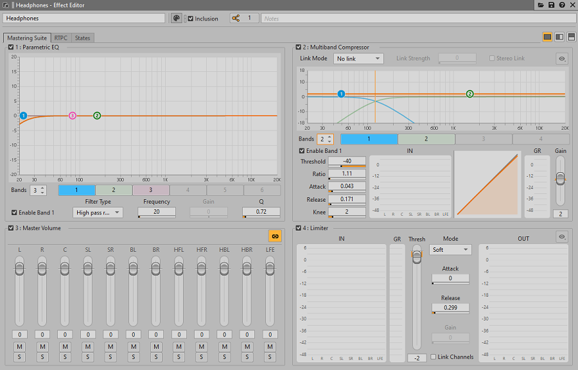
Task: Switch to the States tab
Action: (x=83, y=38)
